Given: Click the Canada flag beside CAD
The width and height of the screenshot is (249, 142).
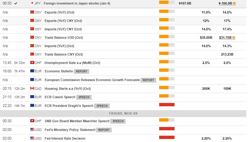Looking at the screenshot, I should [x=32, y=89].
